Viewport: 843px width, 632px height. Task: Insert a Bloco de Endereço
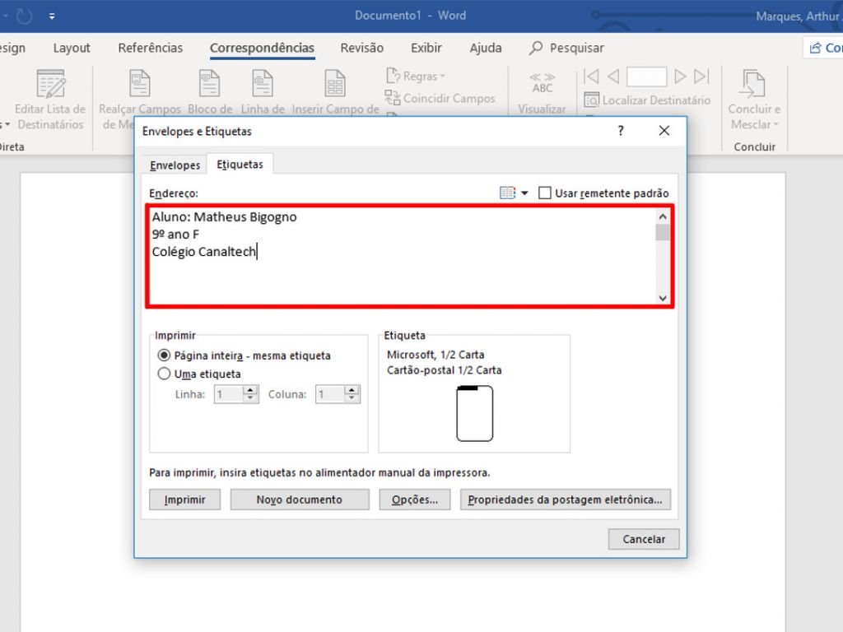[210, 92]
